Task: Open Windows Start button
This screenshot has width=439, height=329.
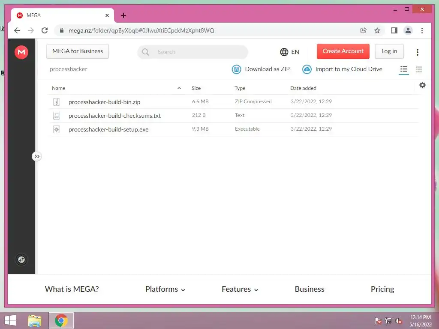Action: point(10,320)
